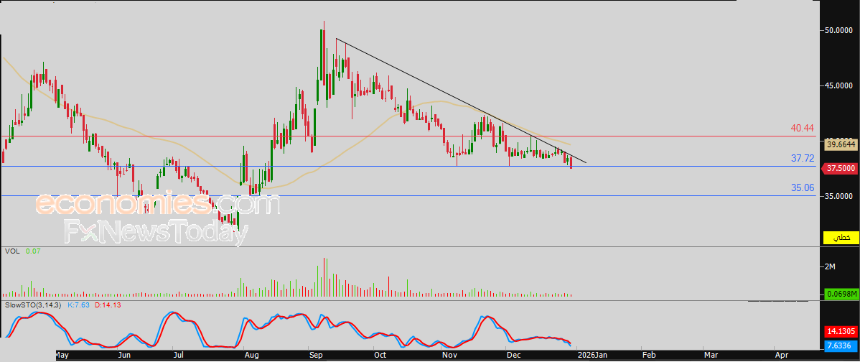Click the Sep label on time axis
Screen dimensions: 860x362
coord(315,355)
